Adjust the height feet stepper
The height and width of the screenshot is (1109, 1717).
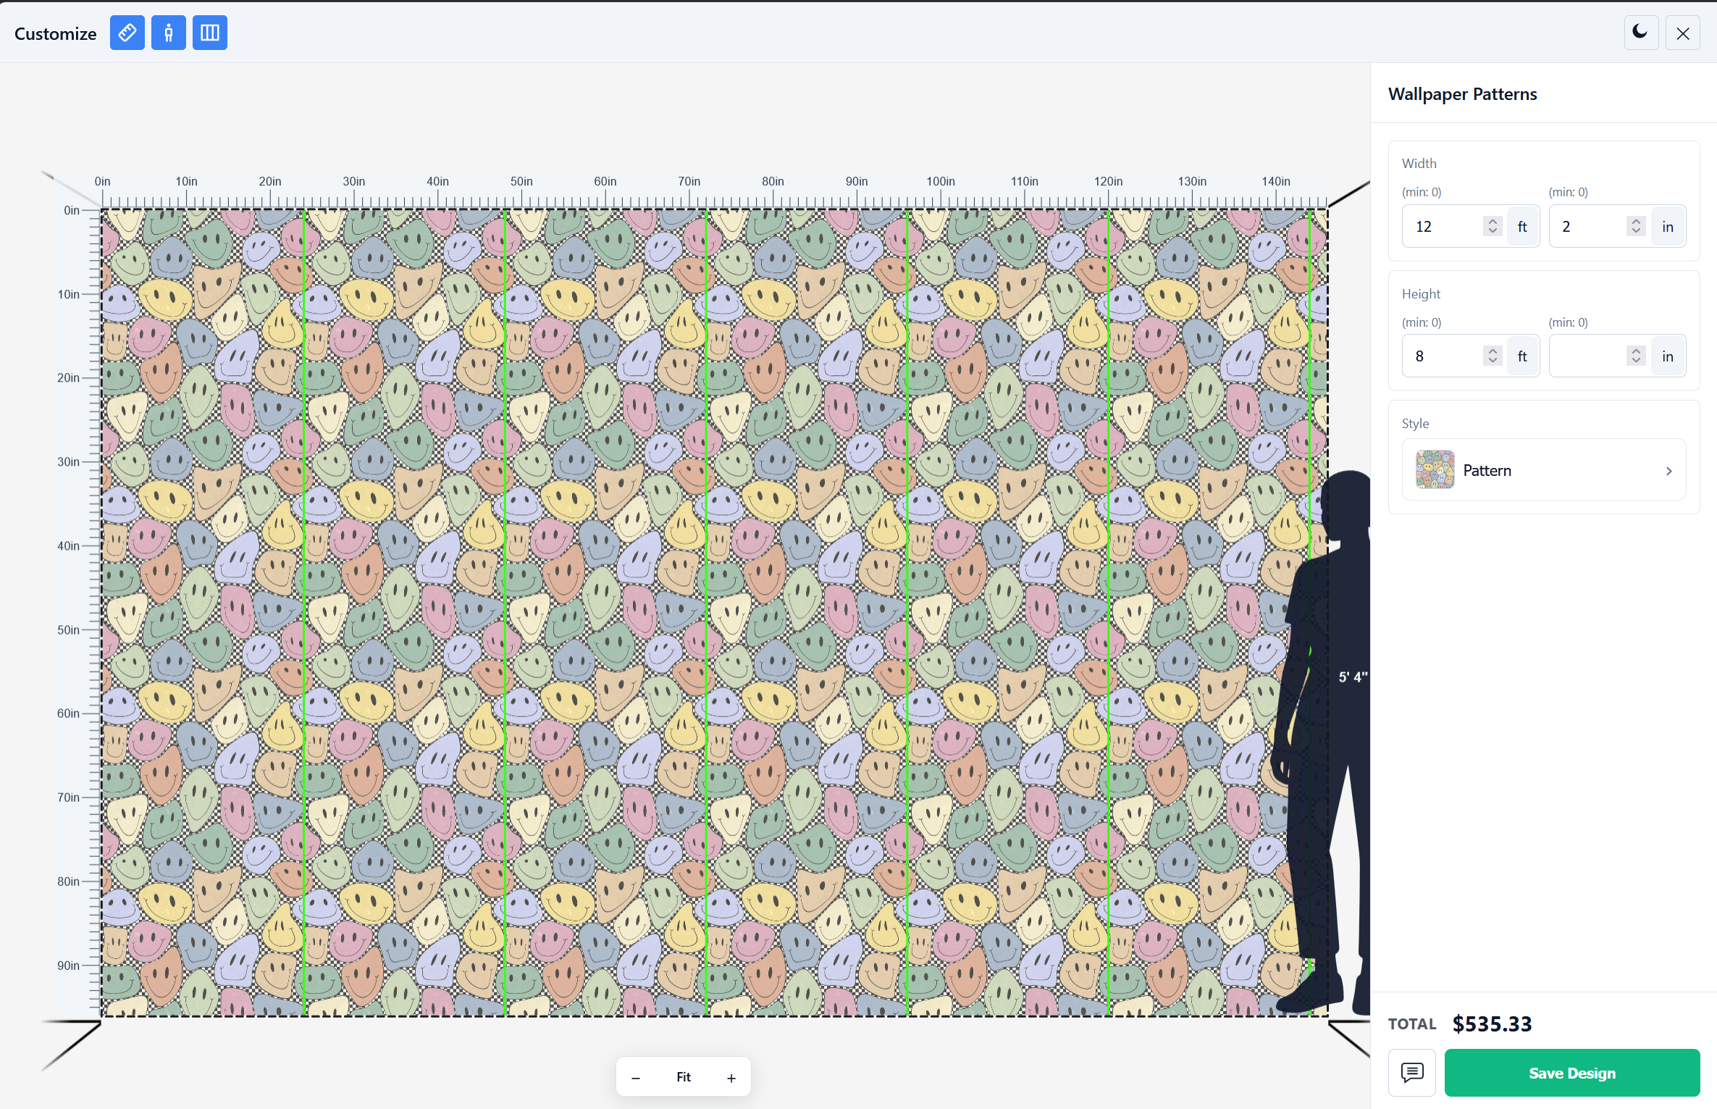[1493, 356]
